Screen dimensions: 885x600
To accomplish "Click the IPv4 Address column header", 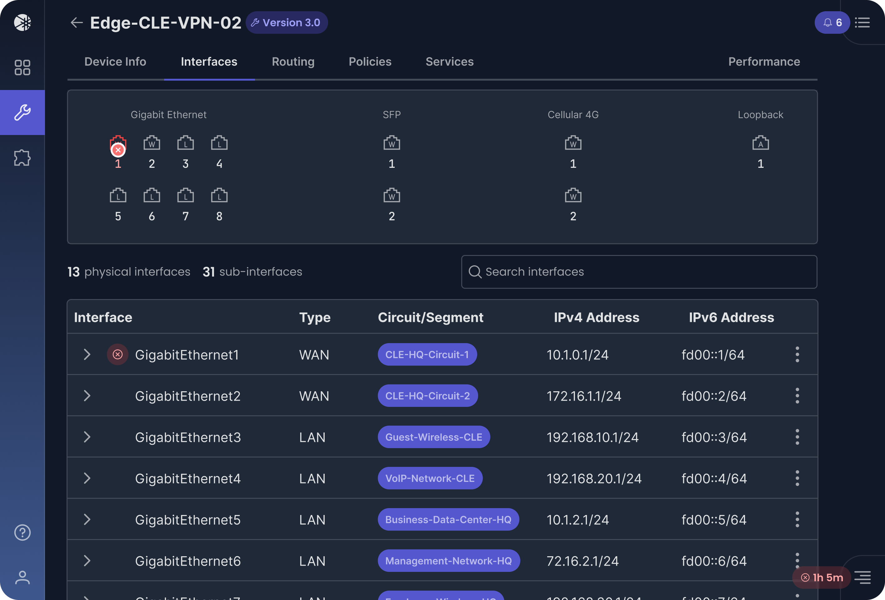I will point(597,317).
